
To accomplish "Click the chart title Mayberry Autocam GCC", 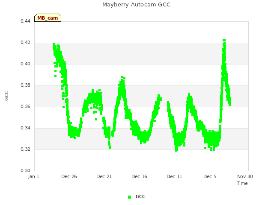I will 136,5.
